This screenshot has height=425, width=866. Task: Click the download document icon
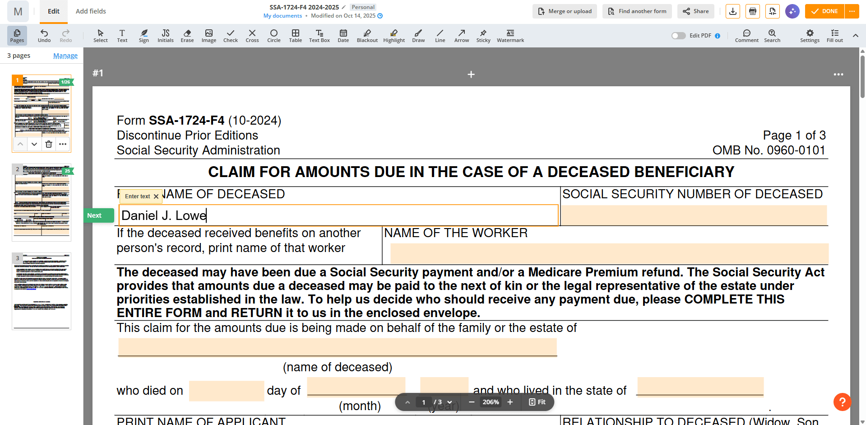click(733, 11)
